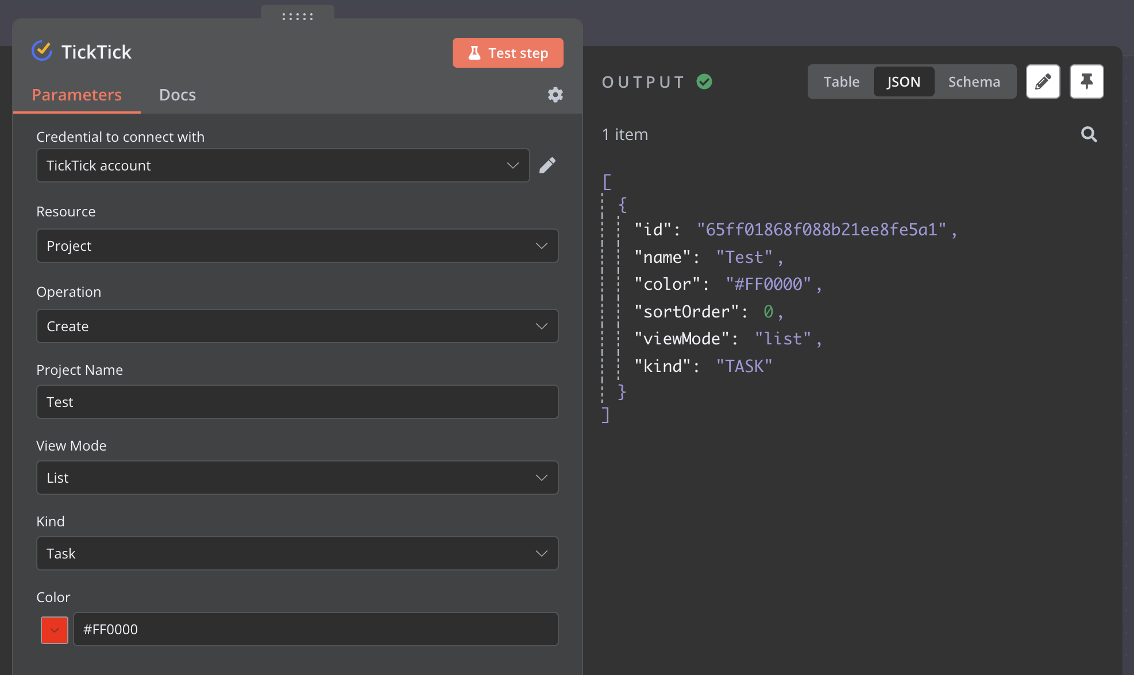The width and height of the screenshot is (1134, 675).
Task: Click the Resource field label
Action: point(65,211)
